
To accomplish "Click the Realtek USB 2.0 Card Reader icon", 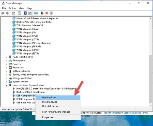I will pos(14,92).
